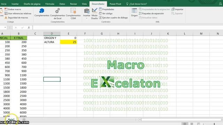Click Exportar XML button
Image resolution: width=223 pixels, height=125 pixels.
[x=177, y=14]
